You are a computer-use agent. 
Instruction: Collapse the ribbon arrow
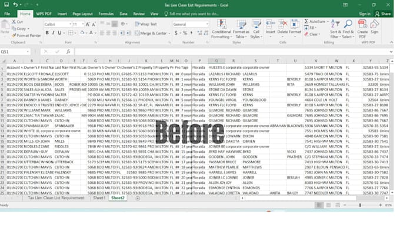point(392,42)
